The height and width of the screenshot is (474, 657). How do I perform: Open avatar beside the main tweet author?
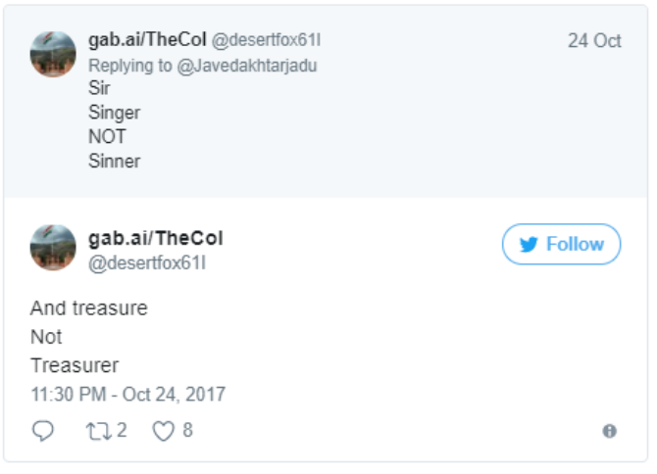pos(53,248)
